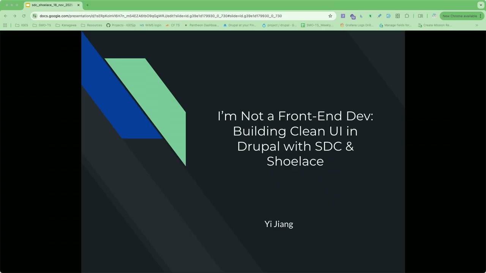Click the slide title about Front-End Dev
Screen dimensions: 486x273
tap(295, 138)
